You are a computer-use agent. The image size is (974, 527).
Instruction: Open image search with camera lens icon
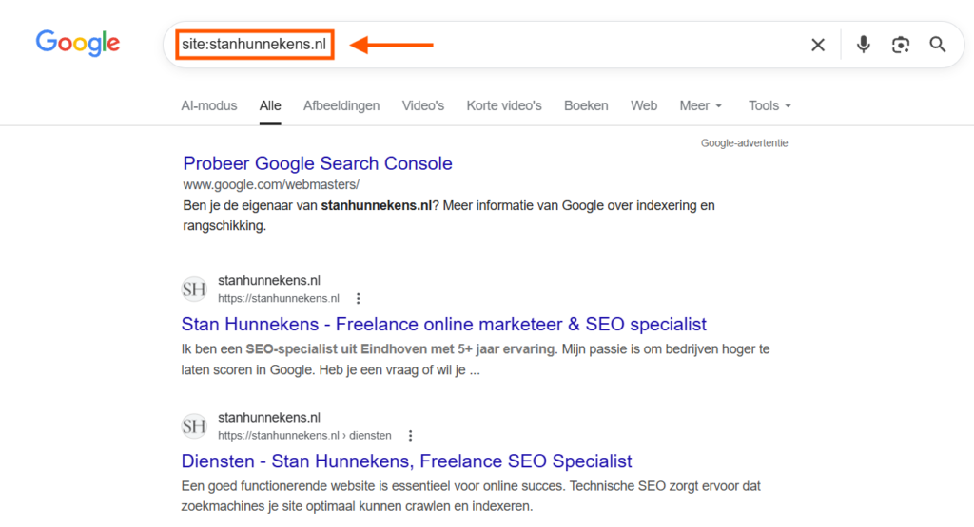coord(901,45)
